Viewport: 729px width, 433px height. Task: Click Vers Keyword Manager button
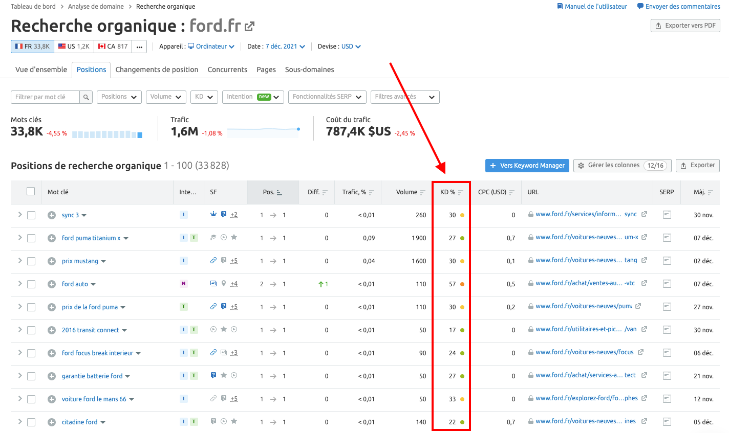tap(527, 166)
